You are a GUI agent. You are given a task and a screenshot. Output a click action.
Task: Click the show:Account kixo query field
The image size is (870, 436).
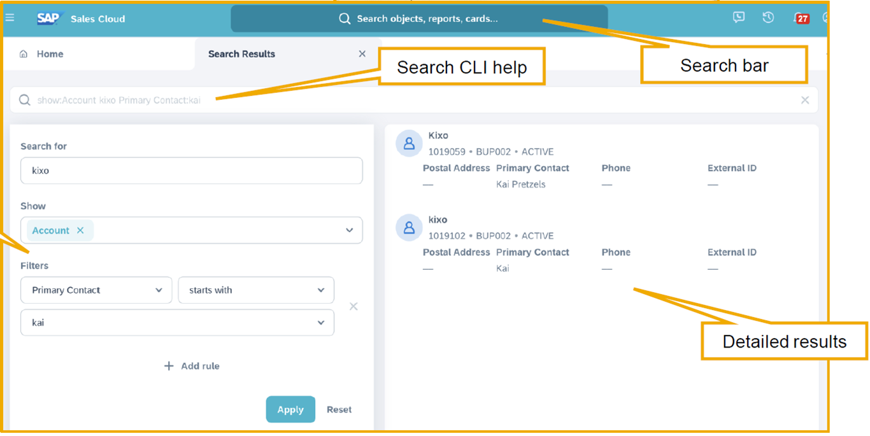point(414,100)
